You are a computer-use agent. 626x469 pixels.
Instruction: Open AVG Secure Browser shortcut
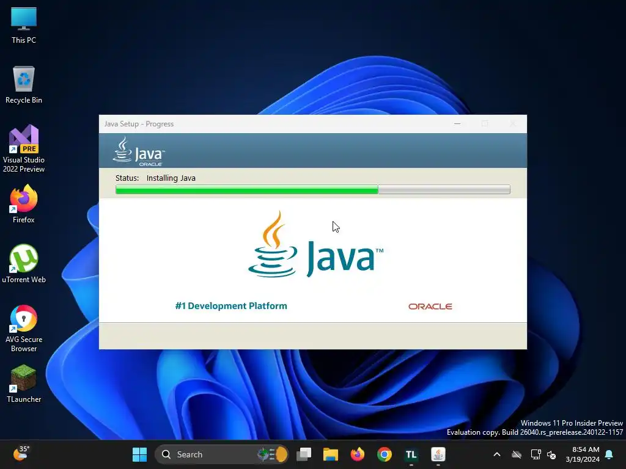tap(24, 328)
